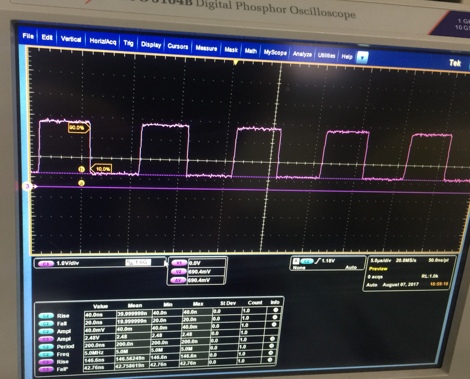Click the time 18:59:18 readout
The image size is (470, 379).
pyautogui.click(x=439, y=284)
